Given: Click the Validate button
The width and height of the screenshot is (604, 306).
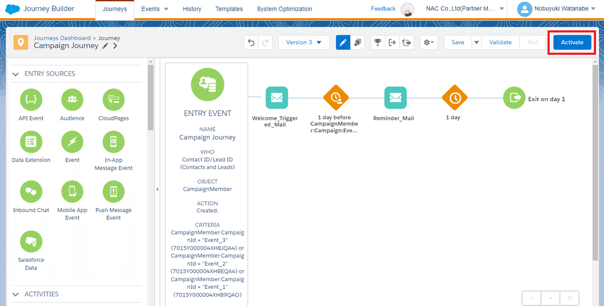Looking at the screenshot, I should click(500, 42).
